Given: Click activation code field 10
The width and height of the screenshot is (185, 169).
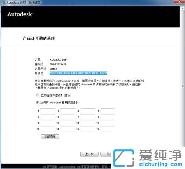Looking at the screenshot, I should pyautogui.click(x=68, y=123).
